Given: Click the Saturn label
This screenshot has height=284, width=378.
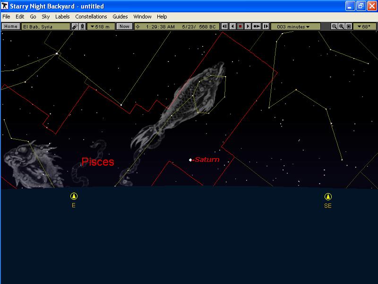Looking at the screenshot, I should (207, 160).
